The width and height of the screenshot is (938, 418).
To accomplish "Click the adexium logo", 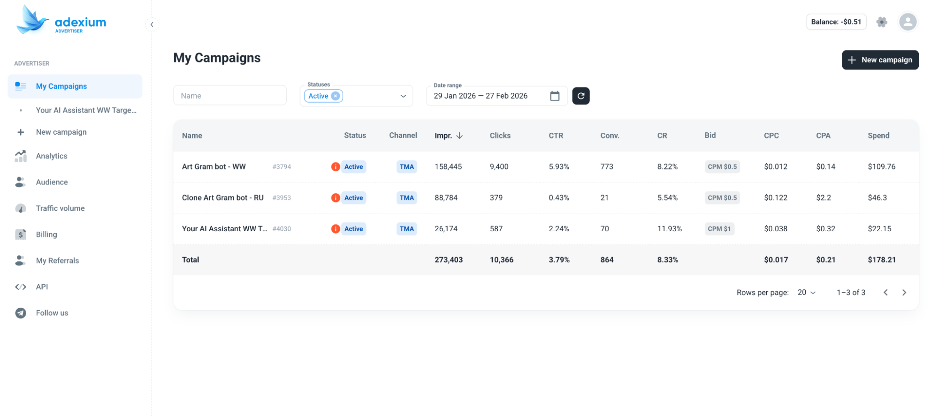I will (61, 20).
